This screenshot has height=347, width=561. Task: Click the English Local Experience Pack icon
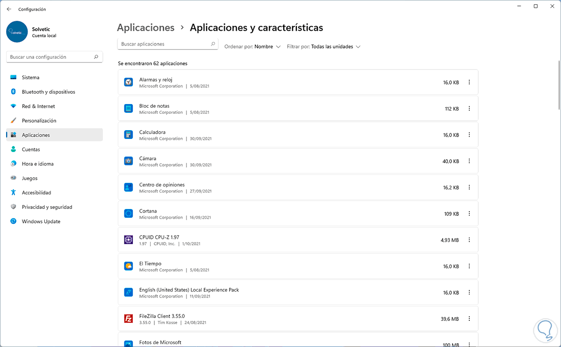click(129, 292)
